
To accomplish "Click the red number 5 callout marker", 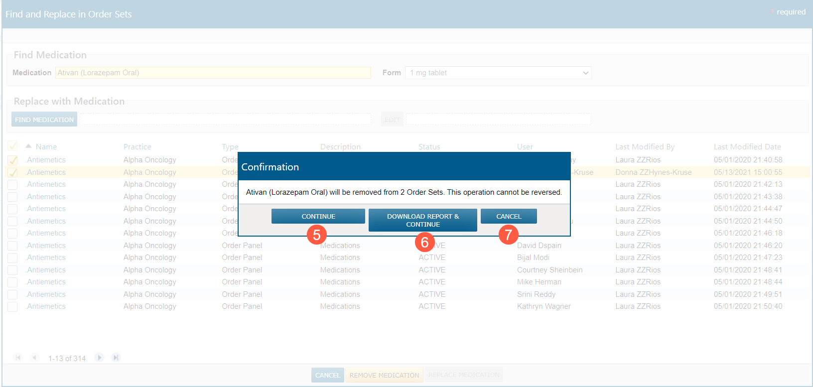I will click(316, 235).
